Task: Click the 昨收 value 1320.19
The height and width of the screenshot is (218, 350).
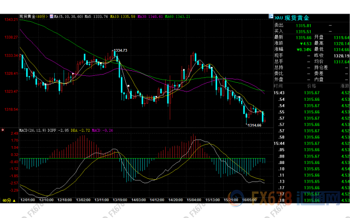Action: point(342,56)
